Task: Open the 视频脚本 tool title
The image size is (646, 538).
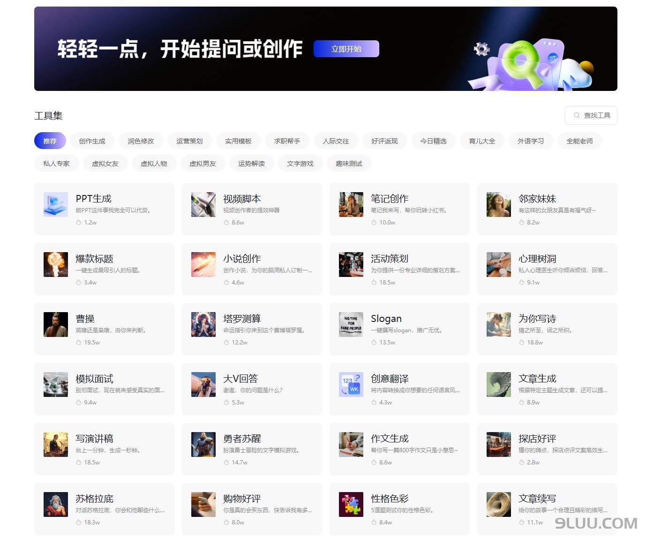Action: click(x=242, y=199)
